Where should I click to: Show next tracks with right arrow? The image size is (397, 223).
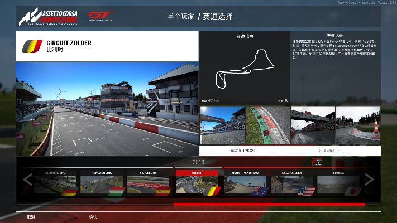tap(369, 180)
